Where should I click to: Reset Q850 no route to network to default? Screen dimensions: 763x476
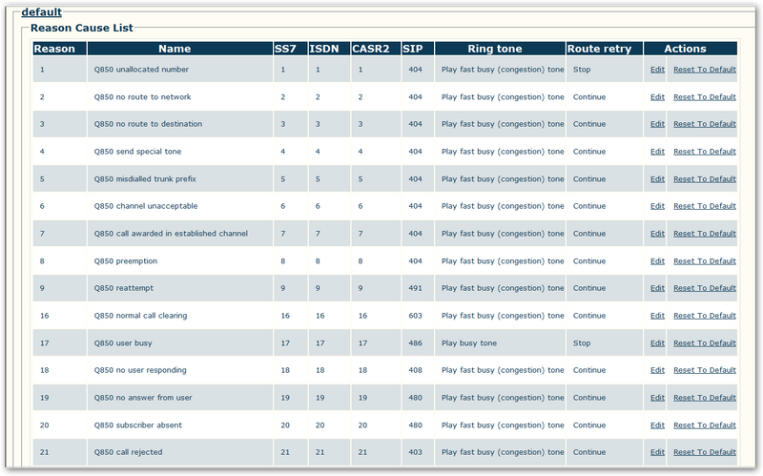[705, 97]
